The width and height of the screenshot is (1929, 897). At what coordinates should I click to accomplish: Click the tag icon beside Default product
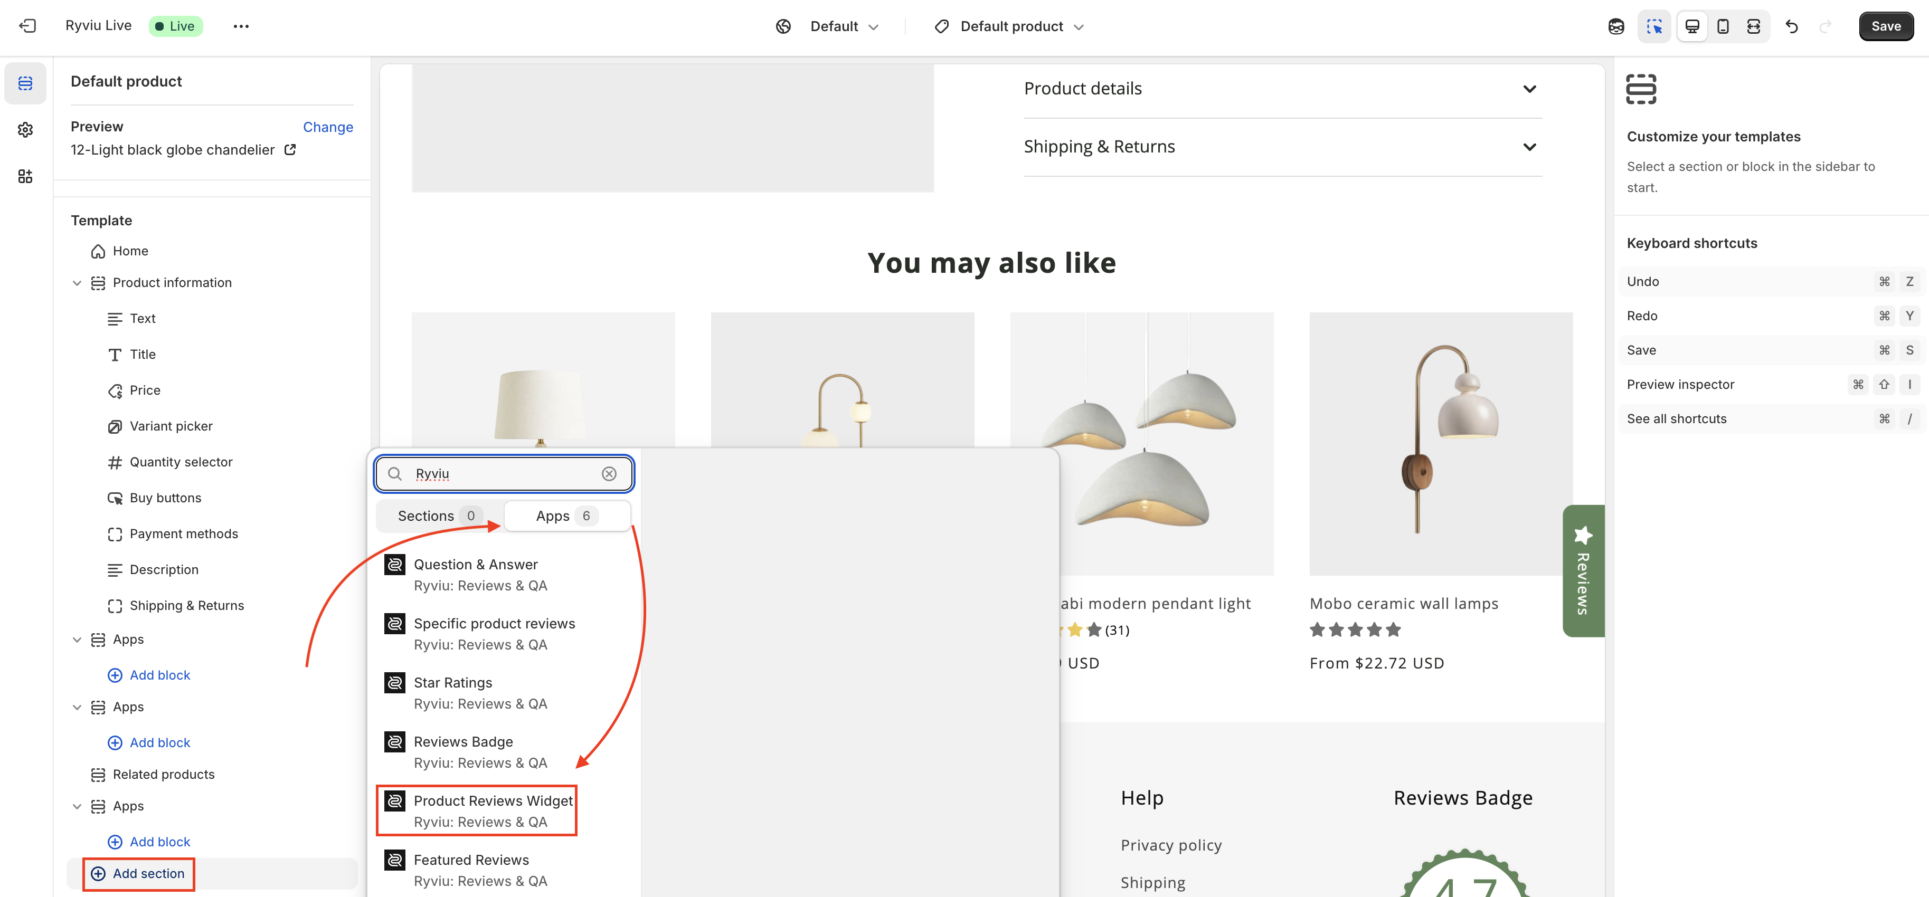tap(942, 26)
